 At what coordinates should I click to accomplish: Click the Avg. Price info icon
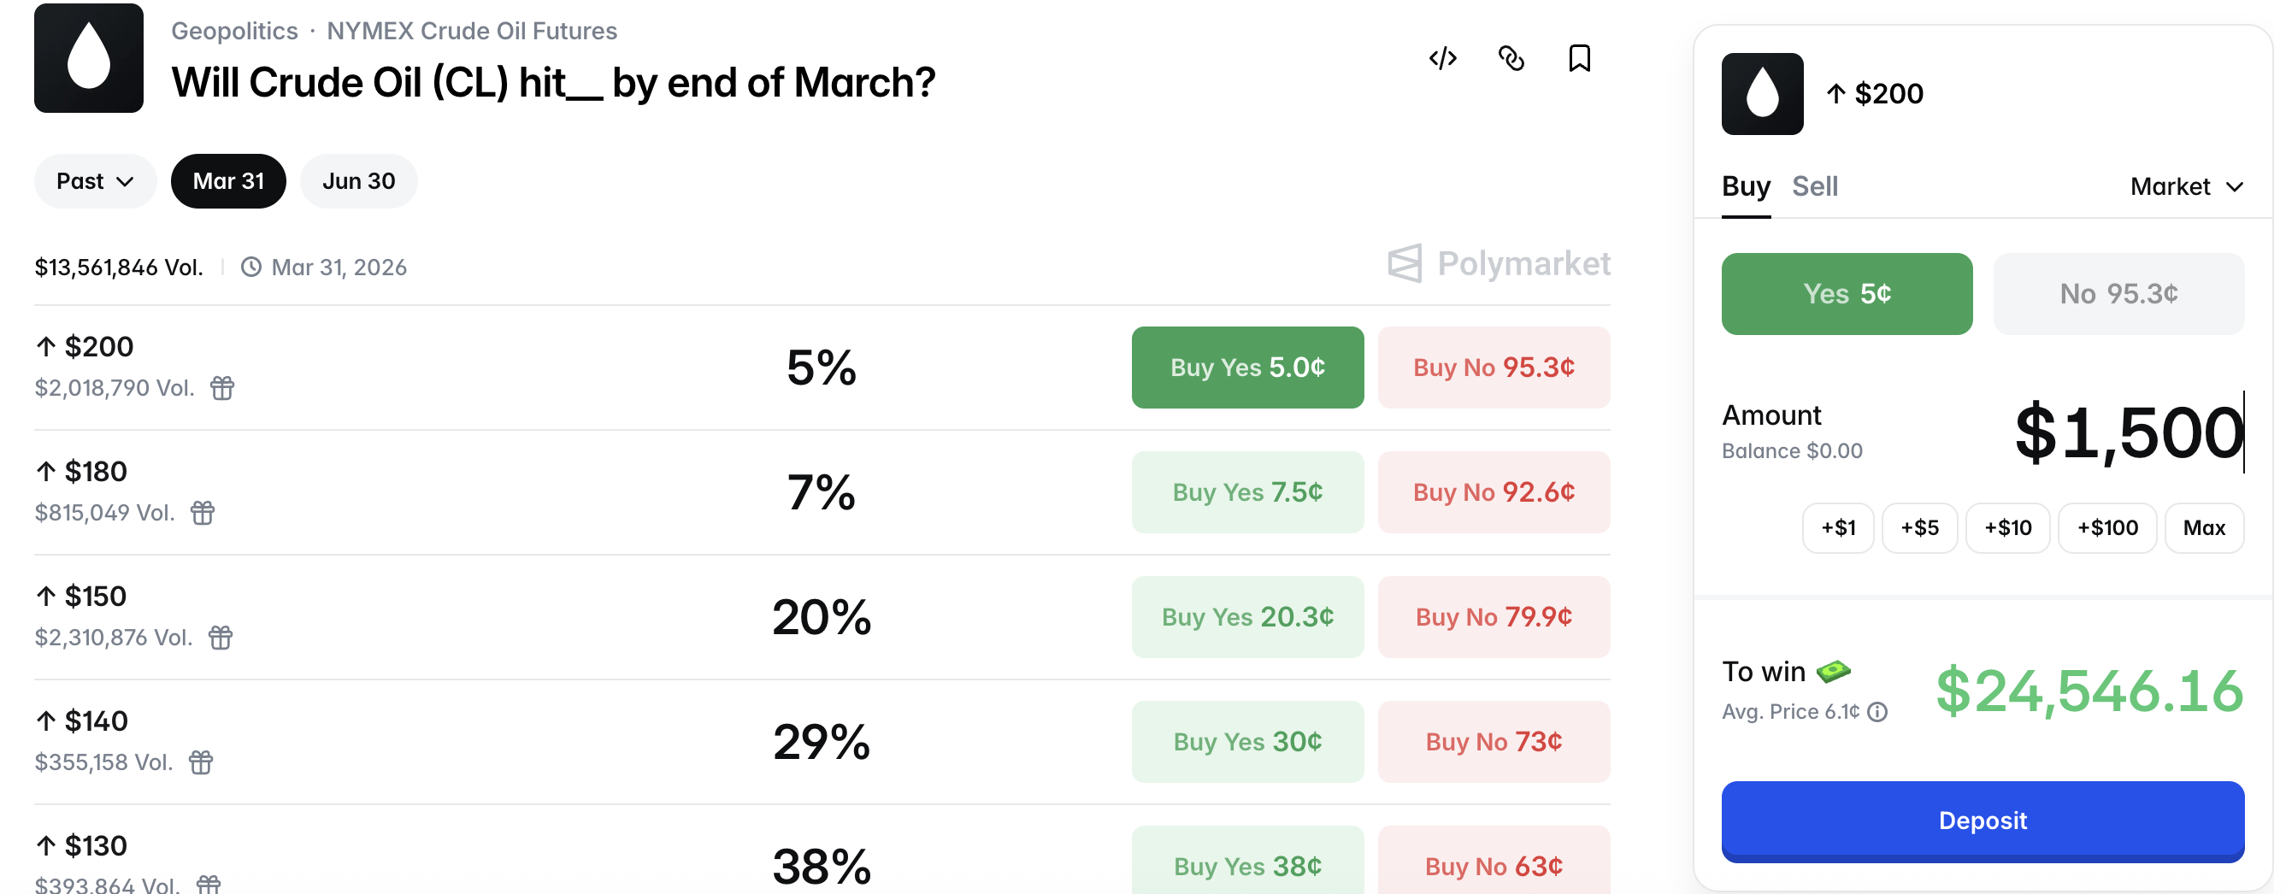[1877, 711]
